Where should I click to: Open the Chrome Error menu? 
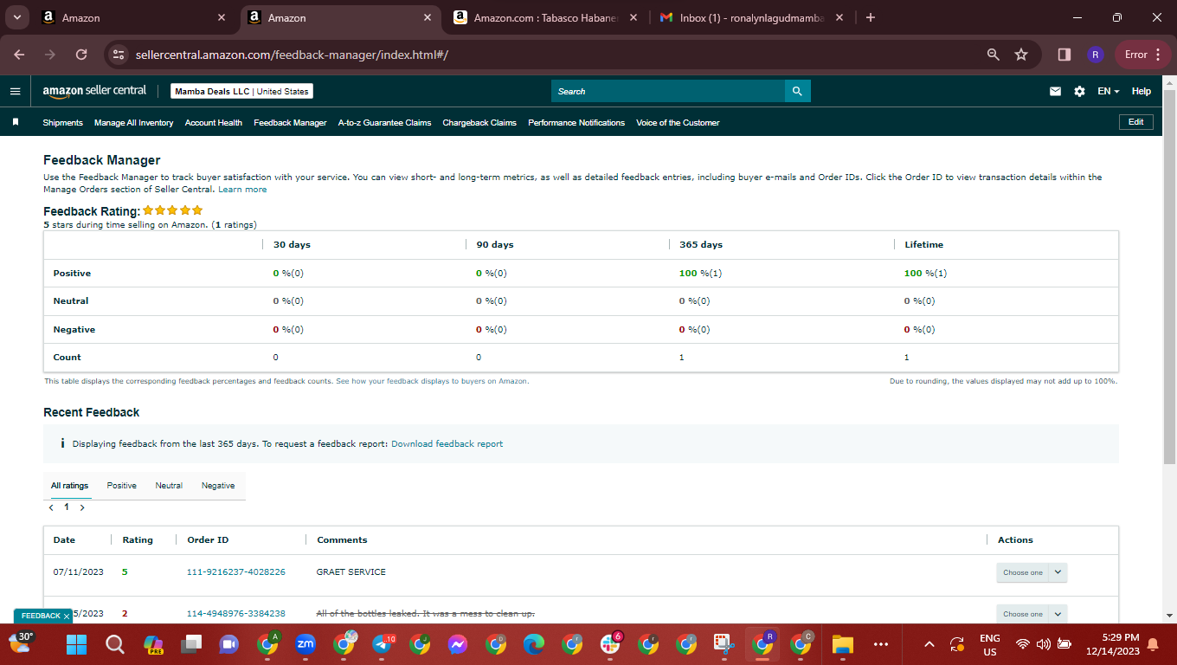1144,55
